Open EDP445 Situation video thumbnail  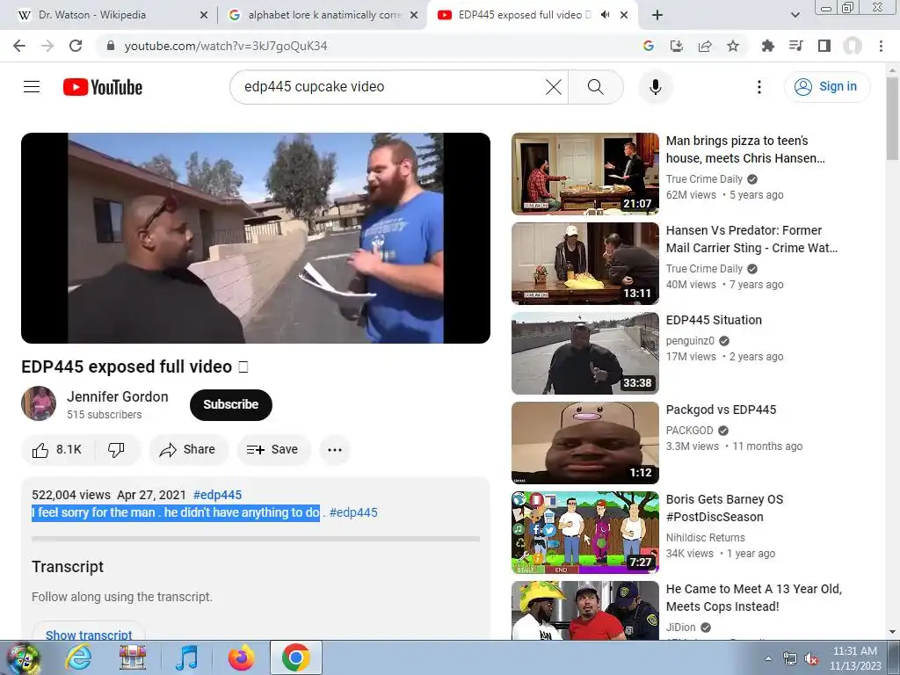pyautogui.click(x=584, y=353)
